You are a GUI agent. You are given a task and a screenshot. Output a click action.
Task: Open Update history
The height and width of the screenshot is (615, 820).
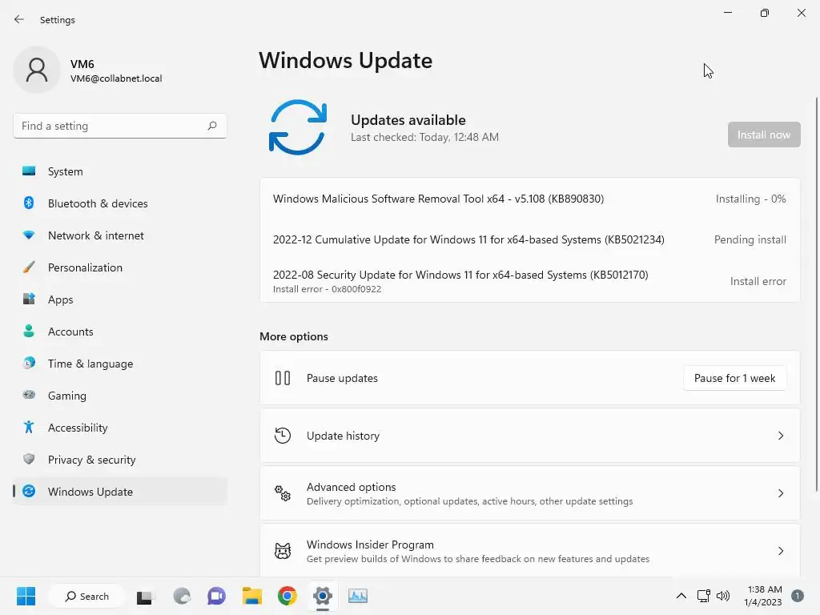(x=529, y=436)
